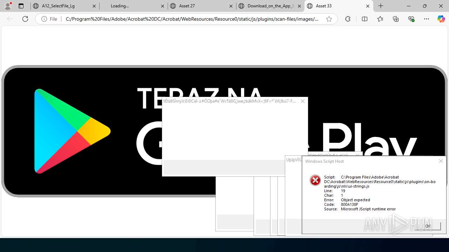Click the address bar URL
The width and height of the screenshot is (449, 252).
point(192,19)
